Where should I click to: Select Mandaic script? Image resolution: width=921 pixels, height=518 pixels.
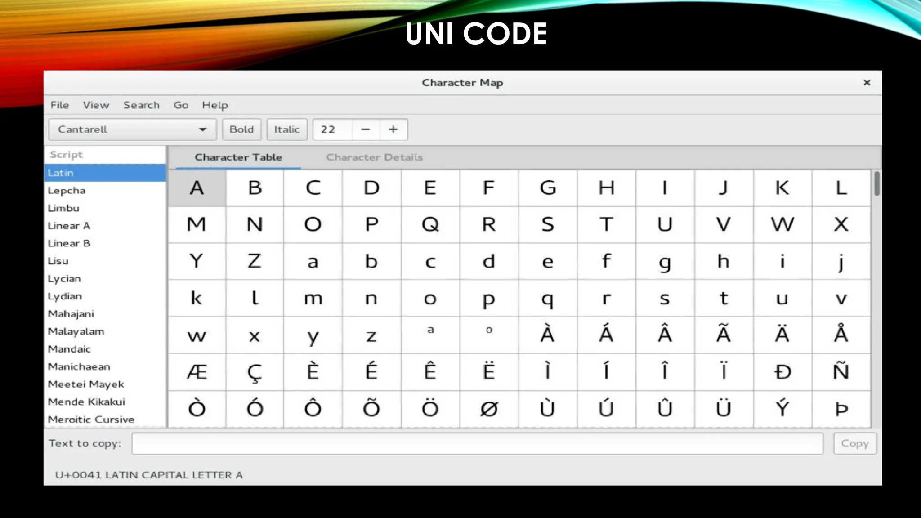point(105,349)
